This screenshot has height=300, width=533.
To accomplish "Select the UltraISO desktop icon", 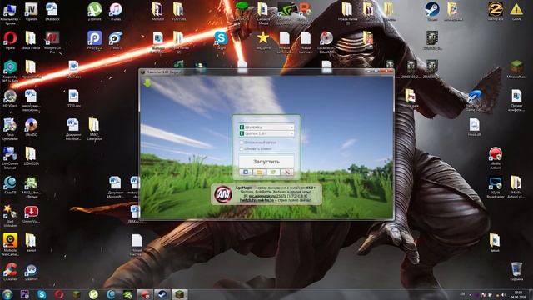I will [31, 127].
